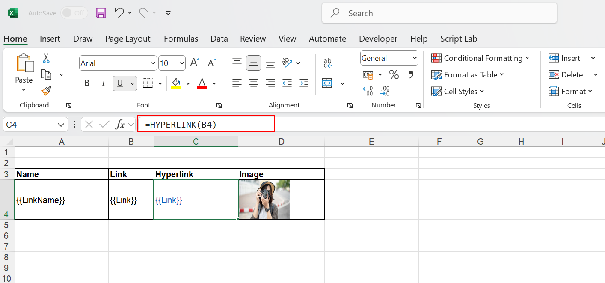Apply Percent Style to the selection

tap(394, 74)
